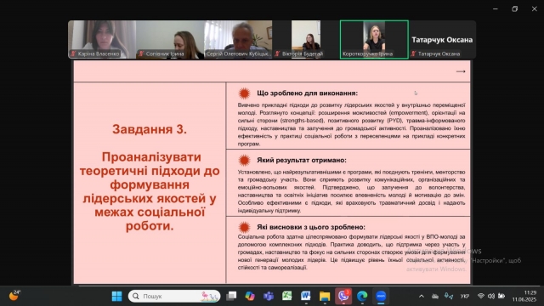Open the weather widget showing 24°
Viewport: 544px width, 306px height.
tap(14, 296)
